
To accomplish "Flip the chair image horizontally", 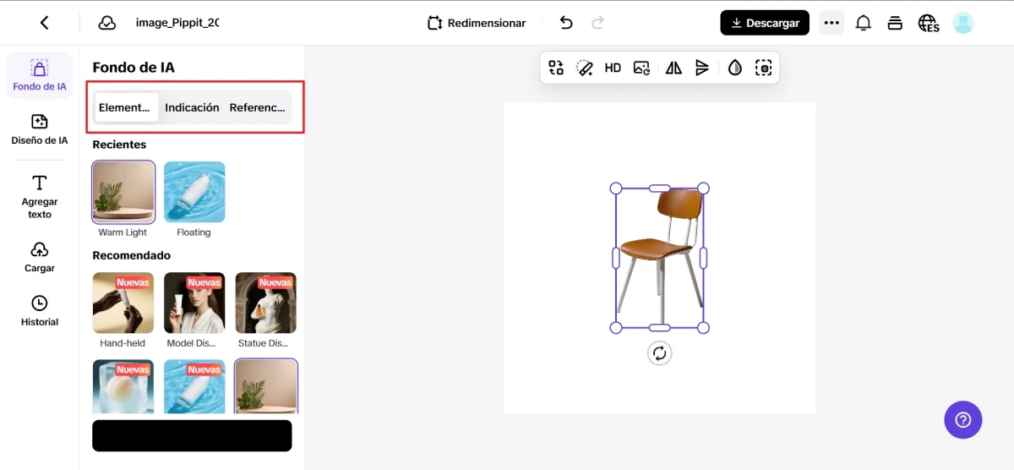I will pyautogui.click(x=673, y=68).
